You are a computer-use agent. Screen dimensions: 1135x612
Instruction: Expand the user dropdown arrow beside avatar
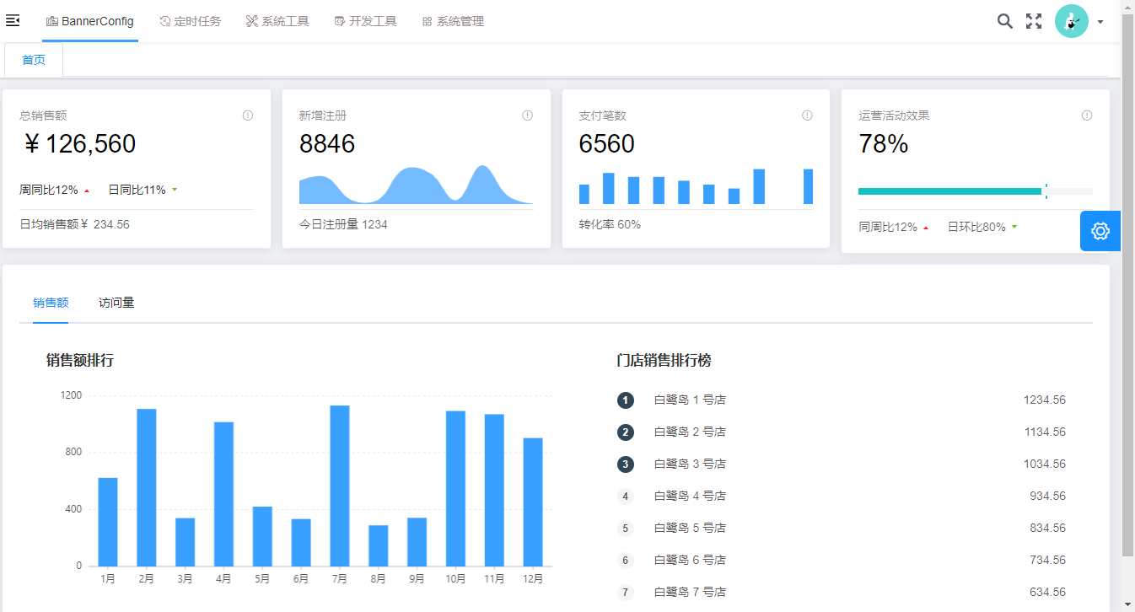click(x=1100, y=23)
